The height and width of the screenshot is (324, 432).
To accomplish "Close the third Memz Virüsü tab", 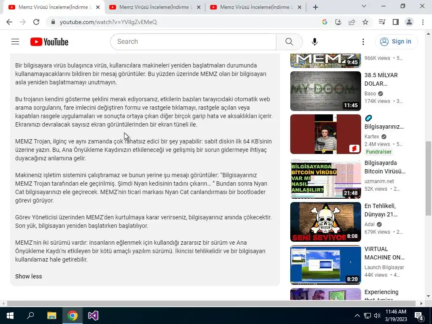I will tap(300, 7).
